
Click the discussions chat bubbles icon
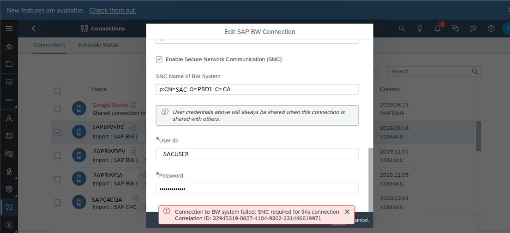click(x=456, y=29)
